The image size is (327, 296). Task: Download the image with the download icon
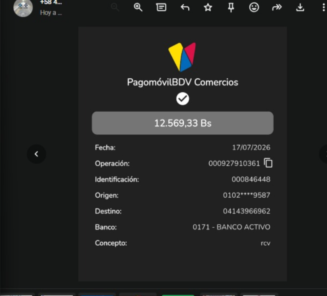click(x=300, y=7)
